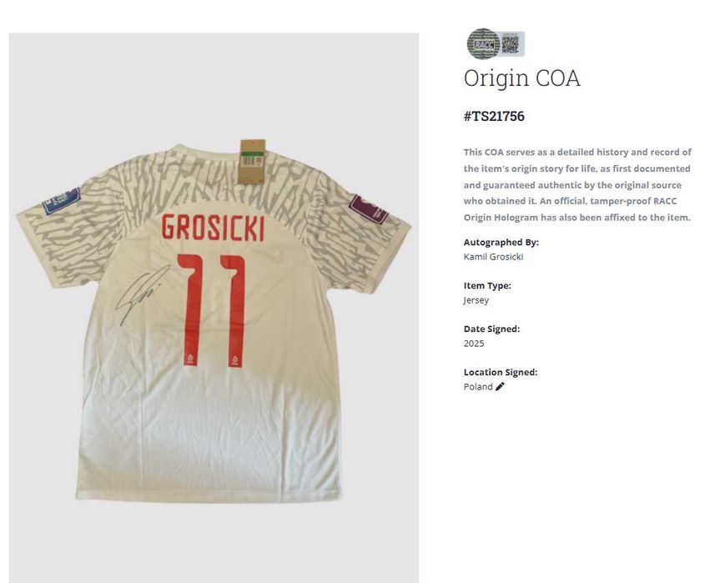Click the QR code next to RACC logo
Screen dimensions: 710x583
point(511,44)
